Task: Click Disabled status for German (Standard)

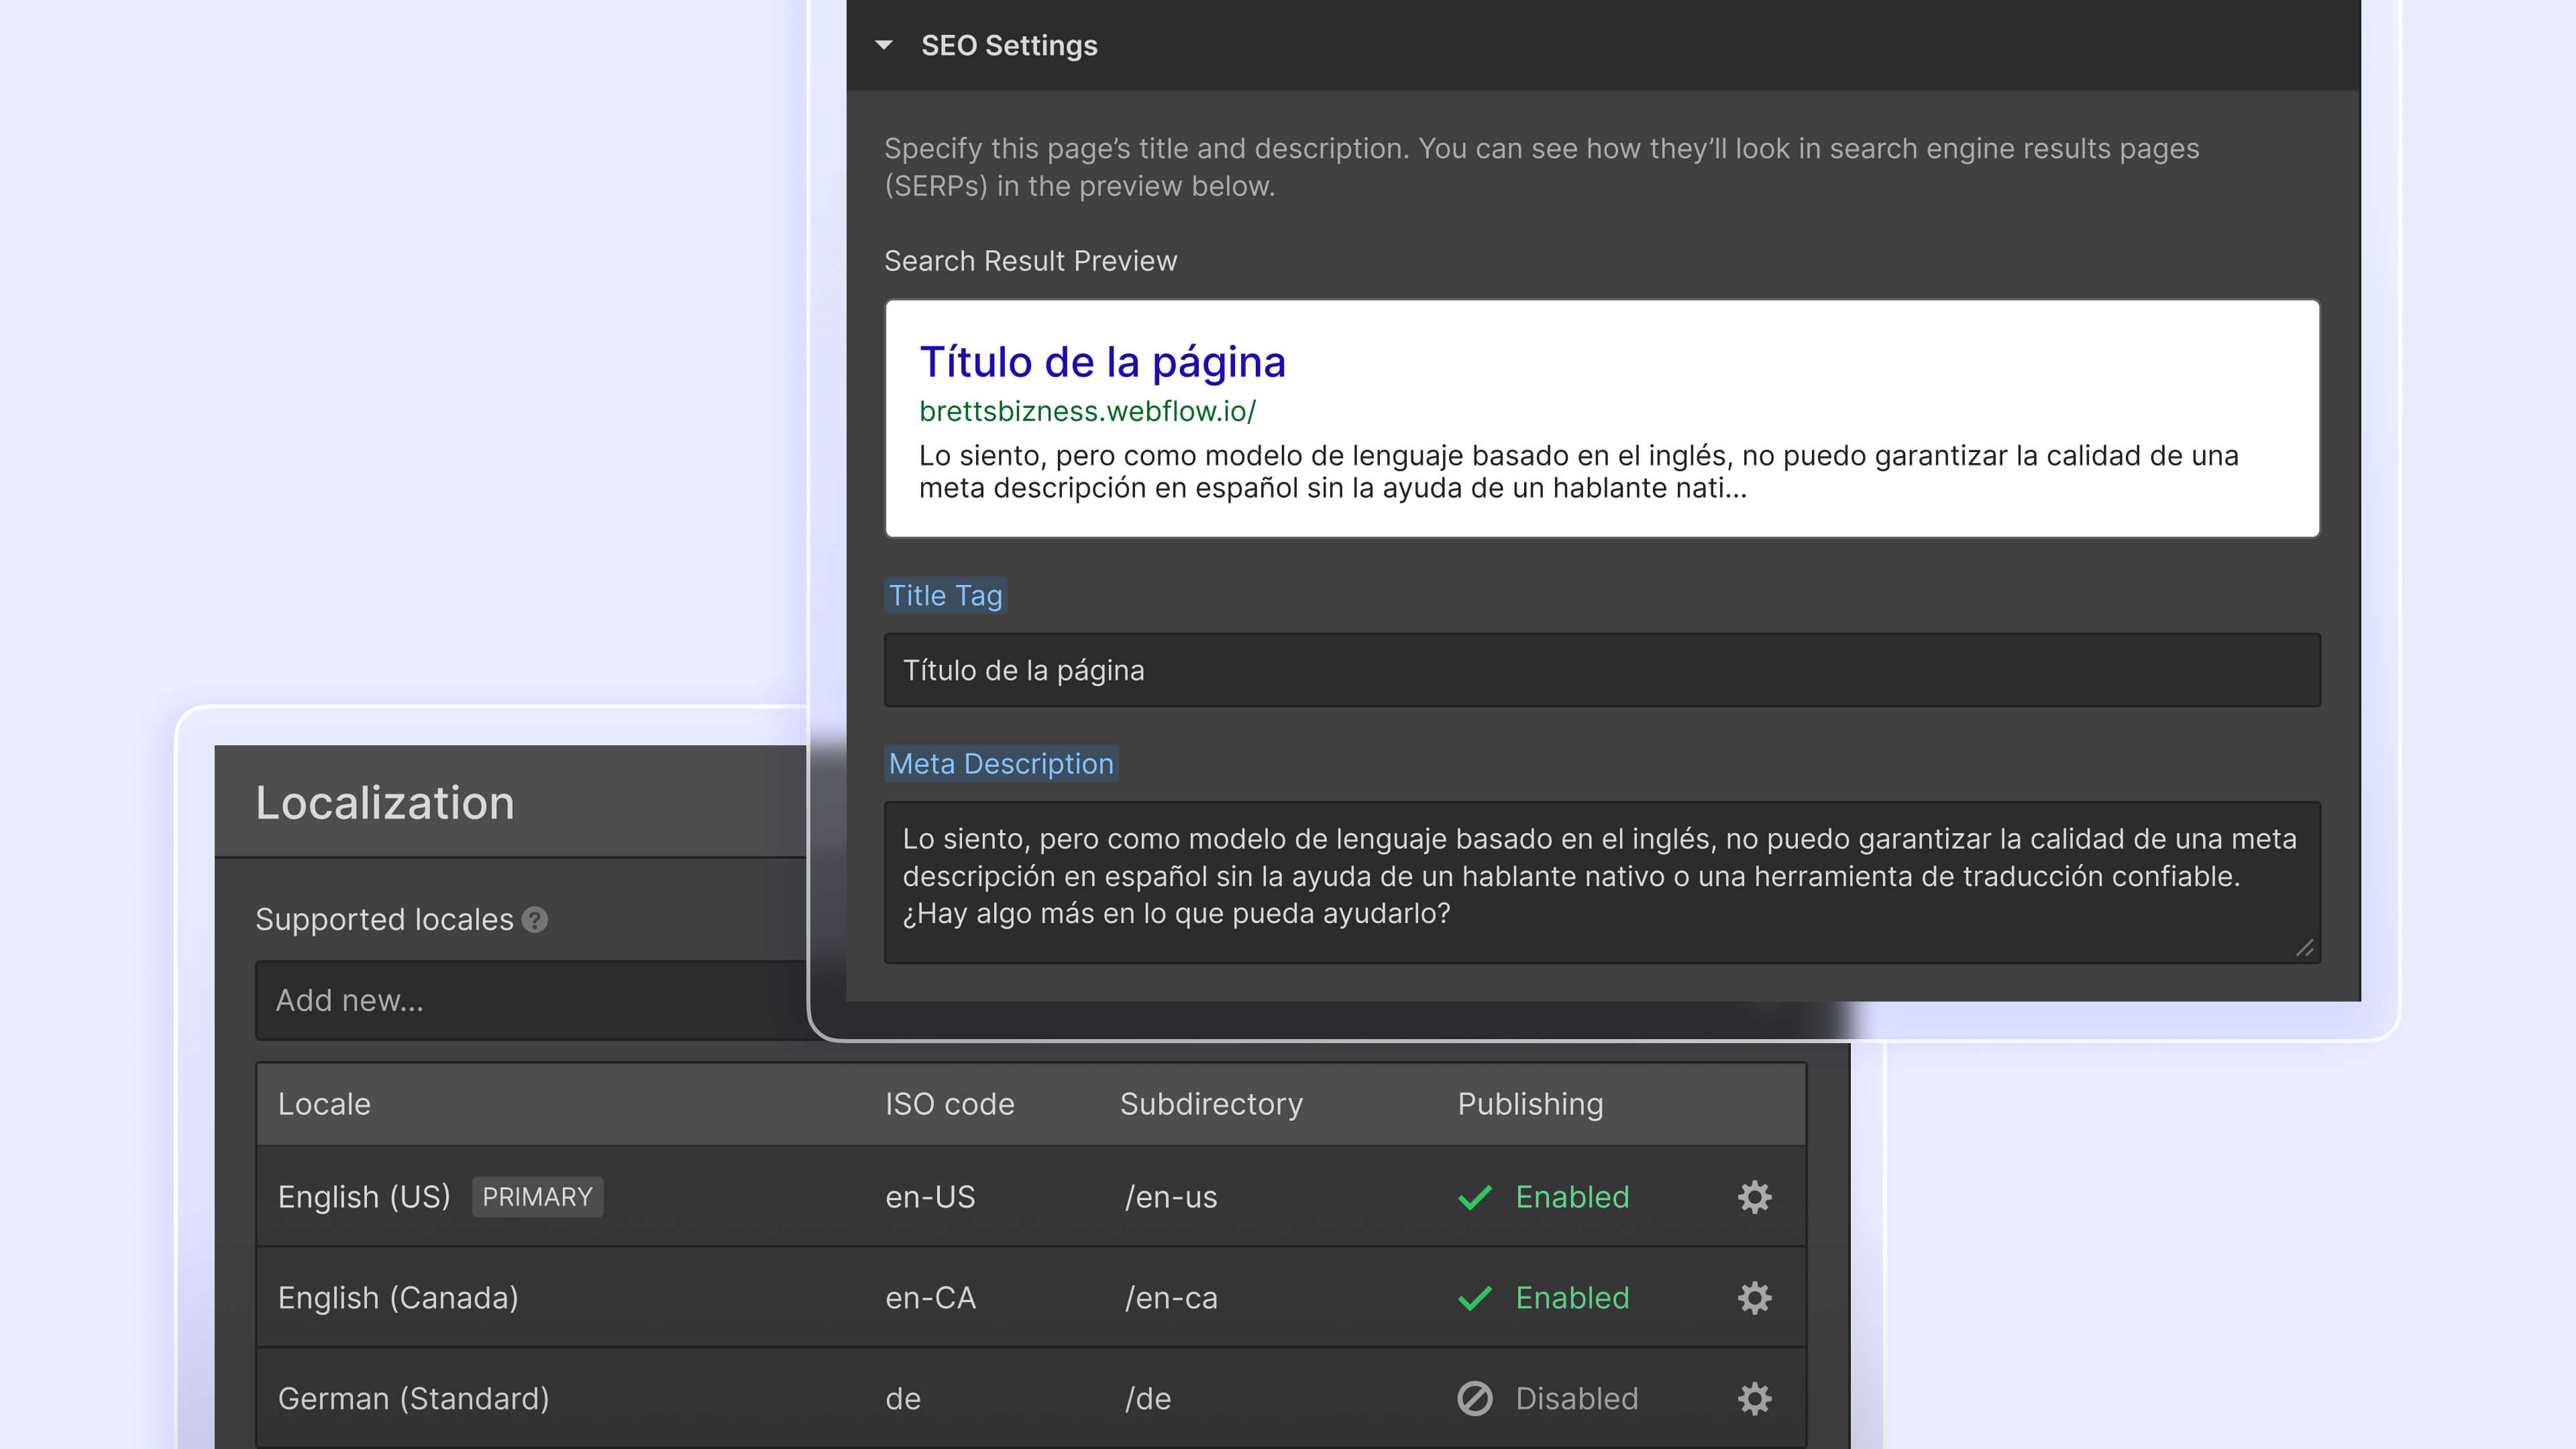Action: [1577, 1398]
